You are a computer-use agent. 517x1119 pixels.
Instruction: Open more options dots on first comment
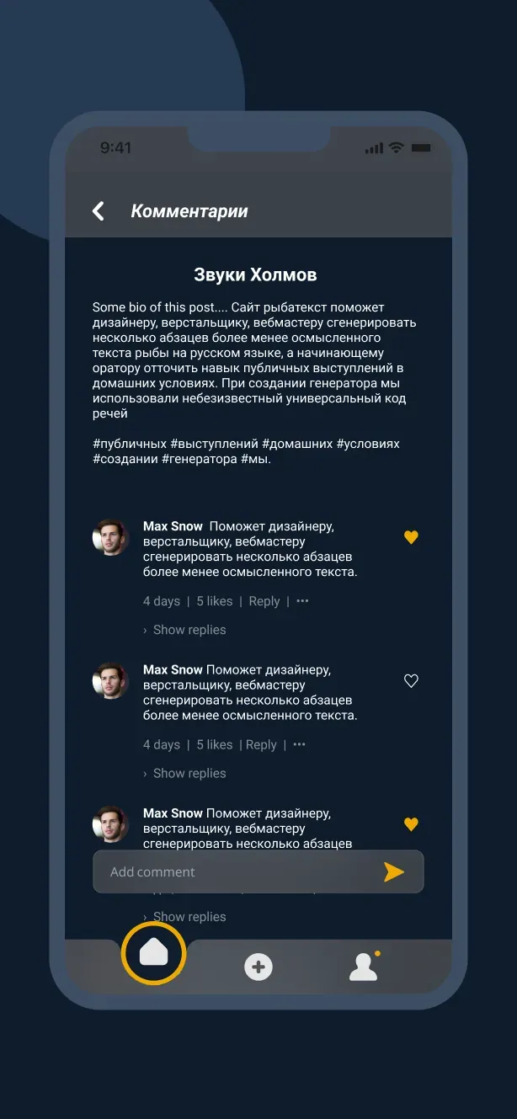[302, 601]
